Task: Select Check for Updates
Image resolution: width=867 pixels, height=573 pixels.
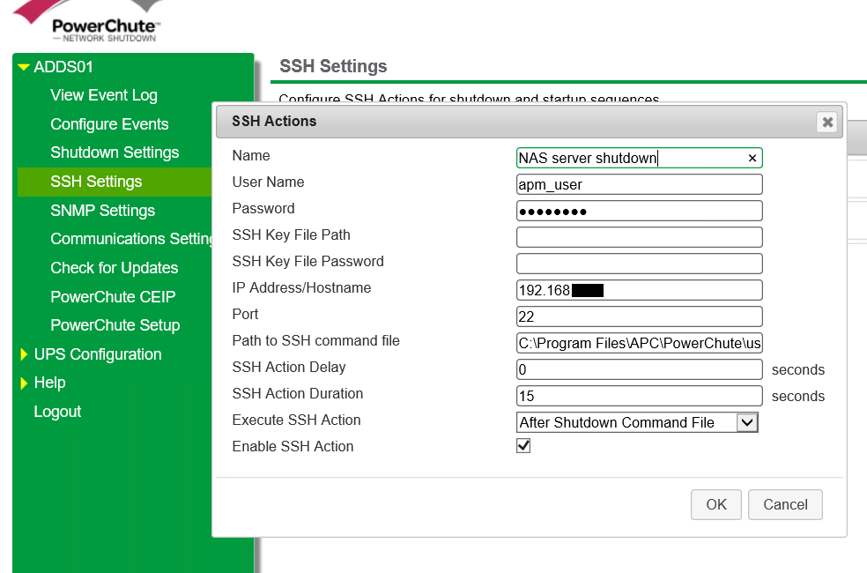Action: pyautogui.click(x=115, y=268)
